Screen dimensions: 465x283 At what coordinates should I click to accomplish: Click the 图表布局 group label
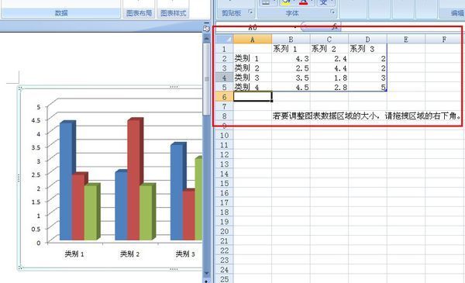tap(139, 13)
